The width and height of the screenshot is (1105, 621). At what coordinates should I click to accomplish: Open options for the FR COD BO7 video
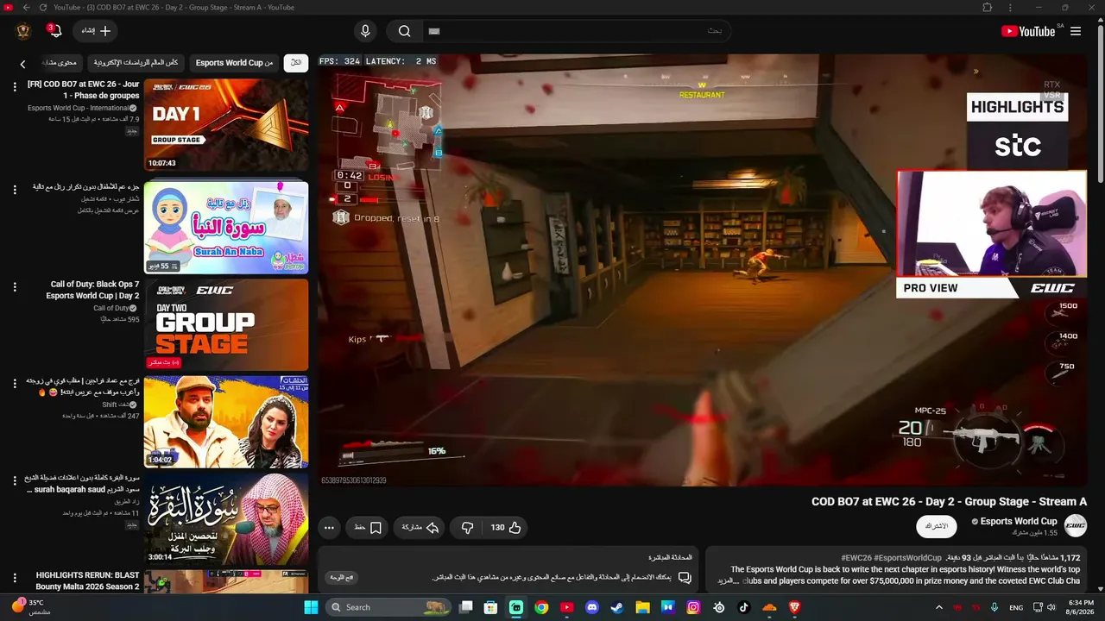(15, 87)
